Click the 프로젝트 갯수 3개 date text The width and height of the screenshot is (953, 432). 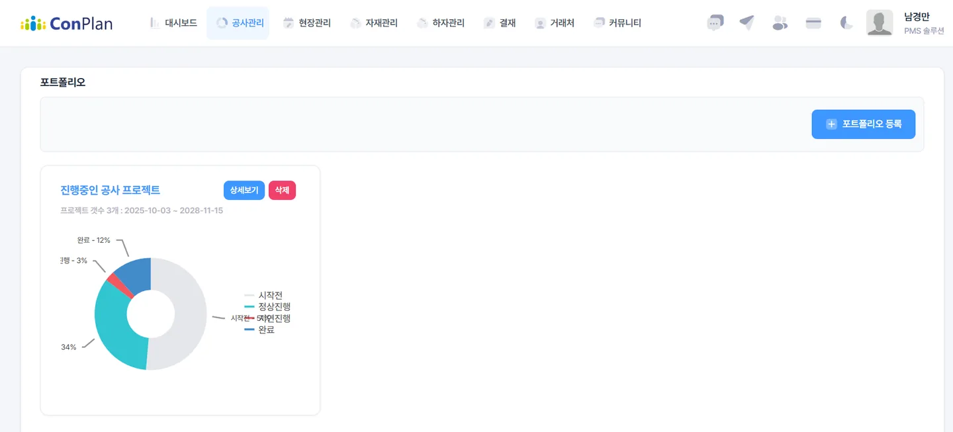click(x=142, y=210)
